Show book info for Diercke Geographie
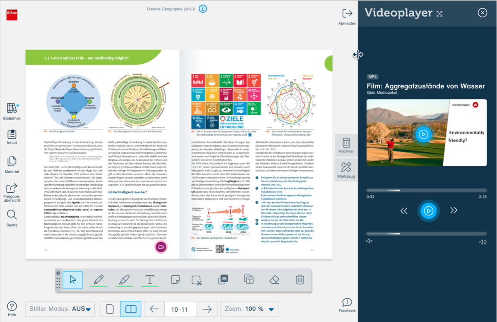Screen dimensions: 497x322 point(203,9)
